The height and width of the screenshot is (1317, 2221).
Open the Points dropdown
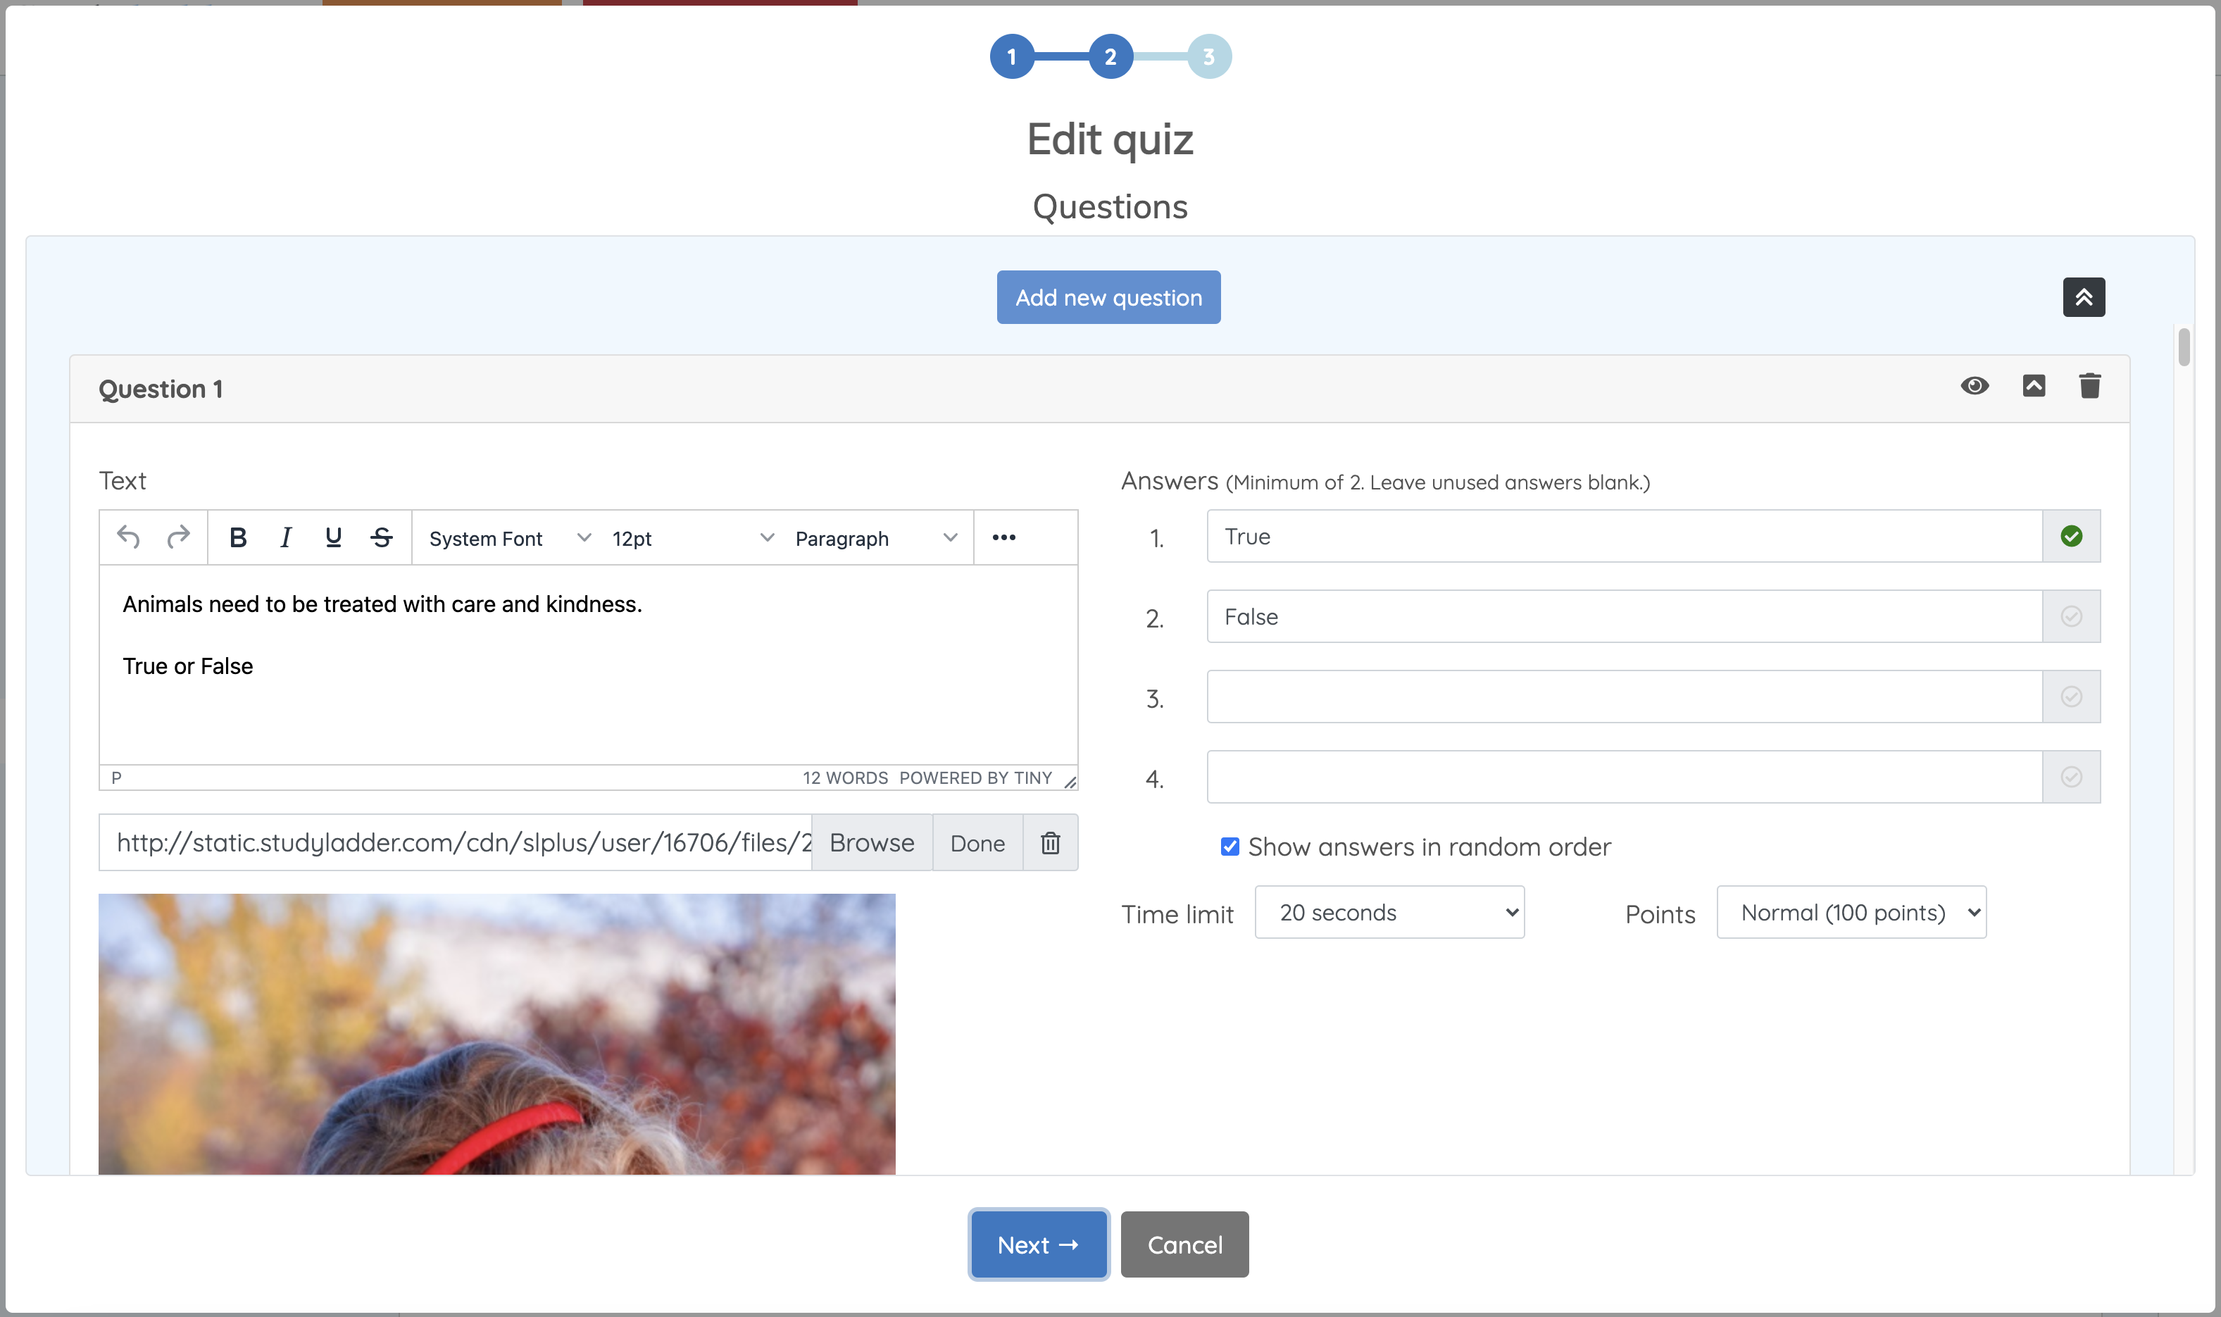(1851, 912)
